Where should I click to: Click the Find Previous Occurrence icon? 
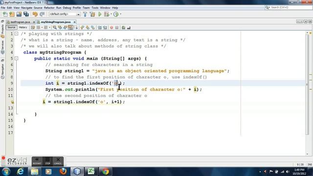60,27
